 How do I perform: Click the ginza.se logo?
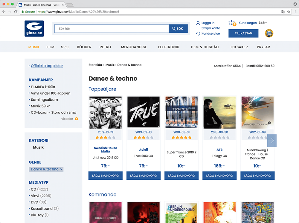pyautogui.click(x=34, y=29)
